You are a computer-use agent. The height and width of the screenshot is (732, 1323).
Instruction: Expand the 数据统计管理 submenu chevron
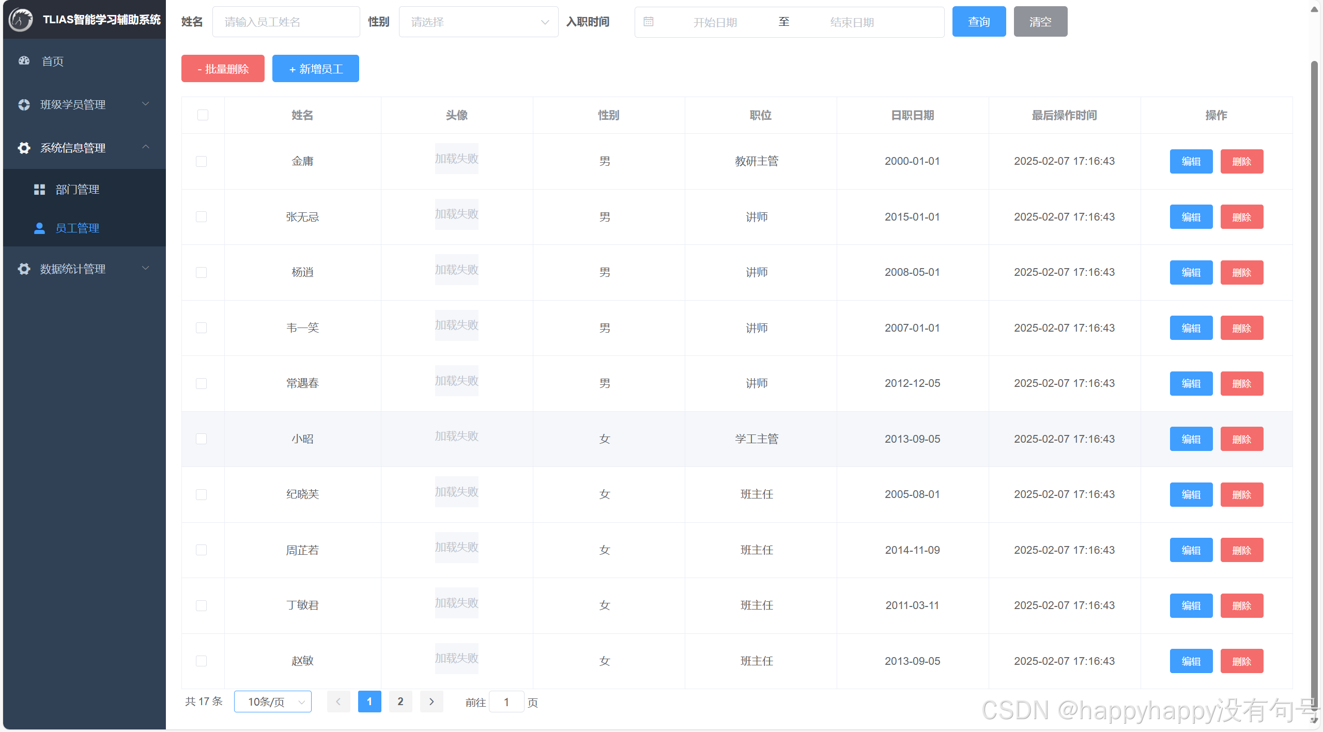pyautogui.click(x=146, y=268)
